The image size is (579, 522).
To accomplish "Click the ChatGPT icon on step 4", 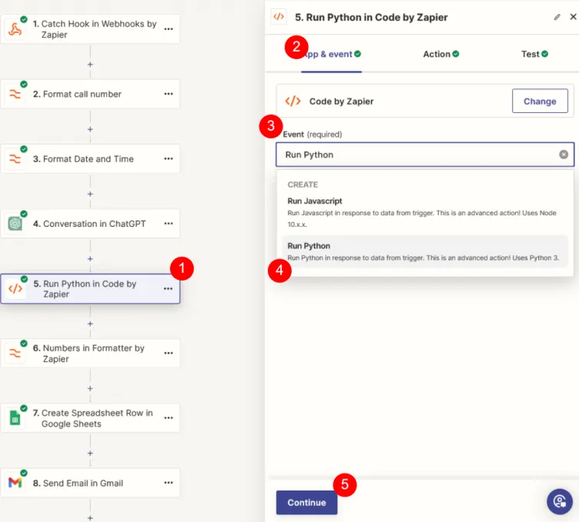I will pos(15,224).
